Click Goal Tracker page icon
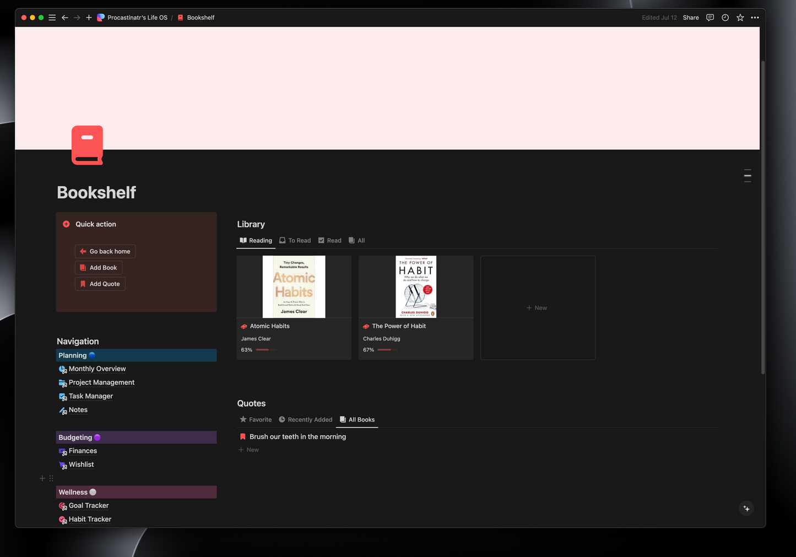This screenshot has width=796, height=557. pos(63,506)
